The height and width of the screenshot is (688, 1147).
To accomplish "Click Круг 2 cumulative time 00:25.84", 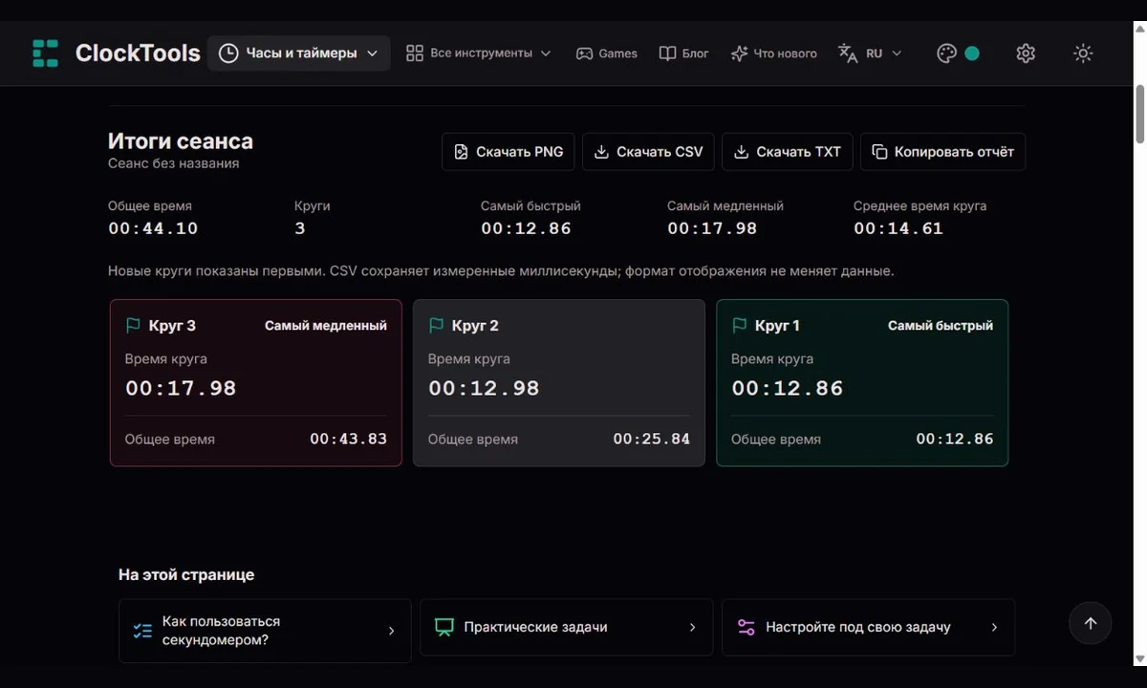I will coord(651,440).
